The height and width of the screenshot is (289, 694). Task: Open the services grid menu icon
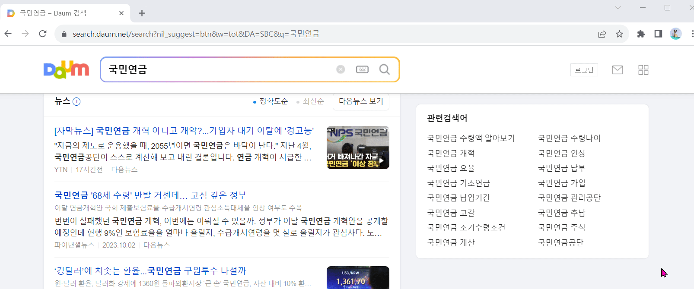[x=643, y=70]
